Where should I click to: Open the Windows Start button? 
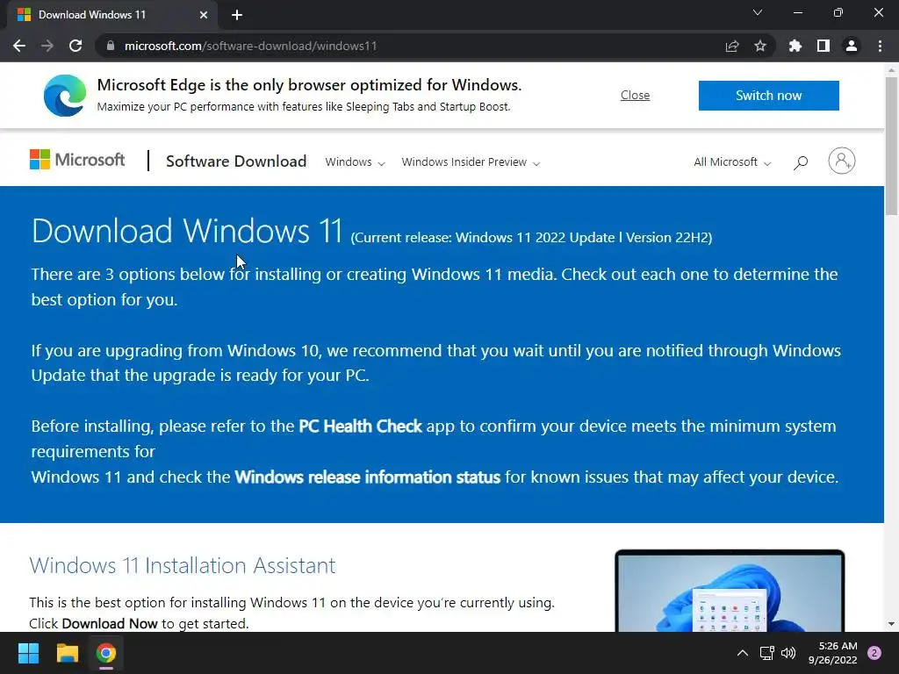click(x=28, y=653)
